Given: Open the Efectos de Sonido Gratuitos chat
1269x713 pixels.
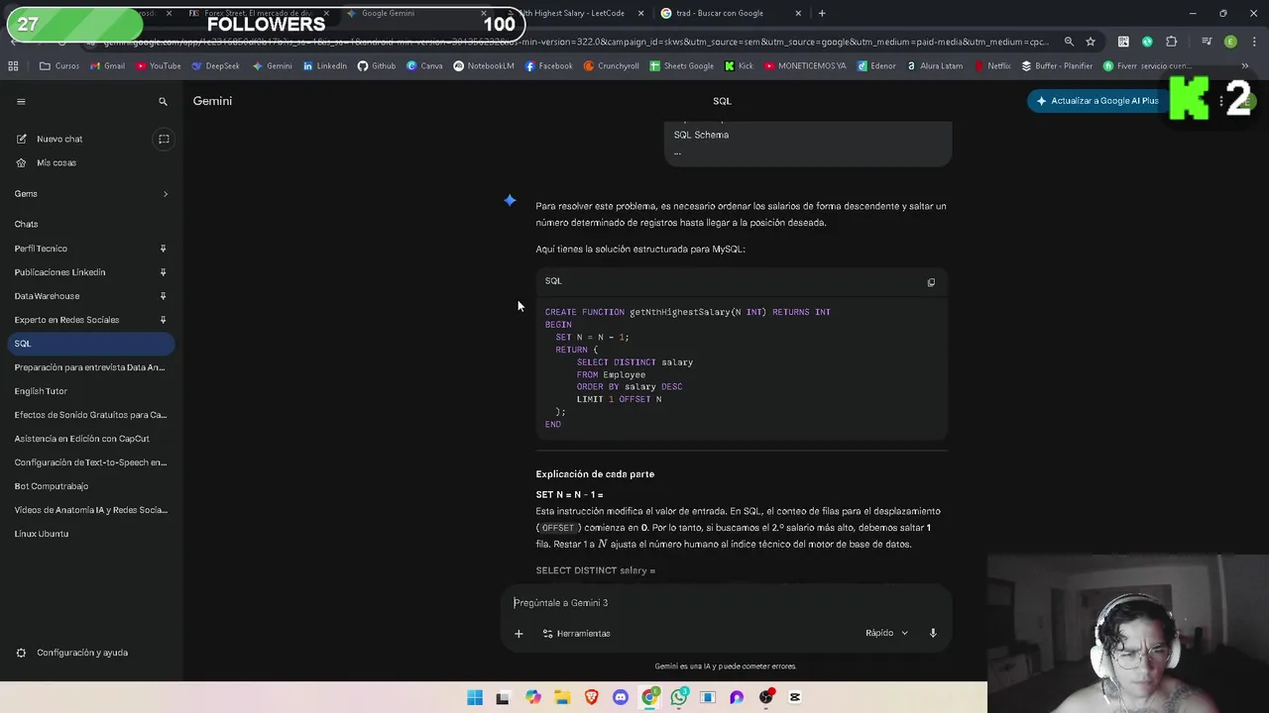Looking at the screenshot, I should point(90,415).
